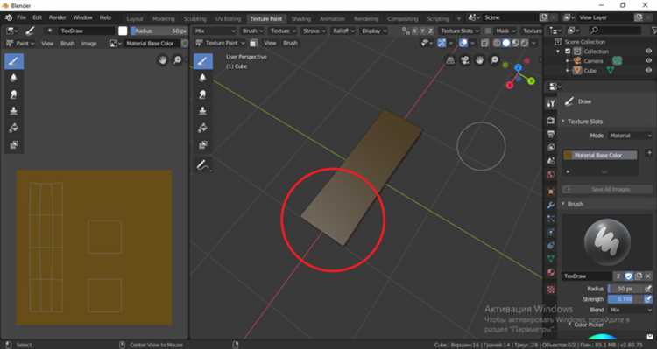Toggle X-ray display in viewport header

[484, 43]
